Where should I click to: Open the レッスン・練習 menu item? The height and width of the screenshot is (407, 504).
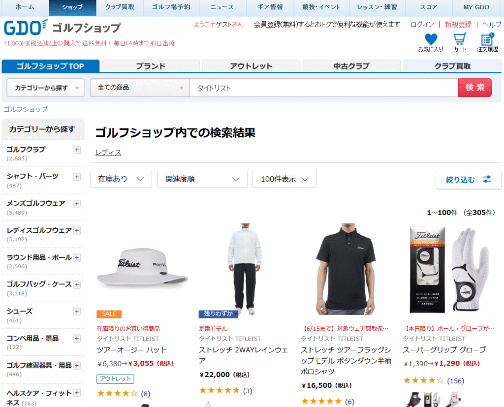(377, 7)
